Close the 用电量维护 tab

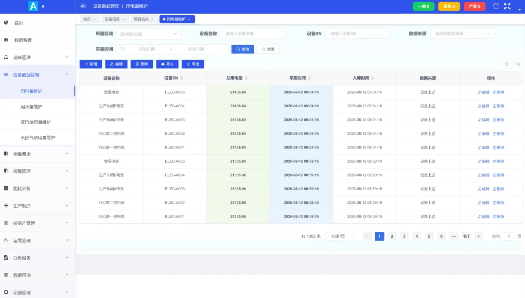click(x=189, y=19)
